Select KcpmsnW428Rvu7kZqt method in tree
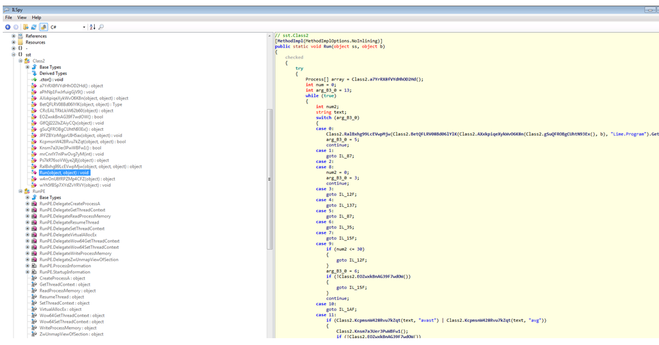The height and width of the screenshot is (345, 659). coord(83,142)
